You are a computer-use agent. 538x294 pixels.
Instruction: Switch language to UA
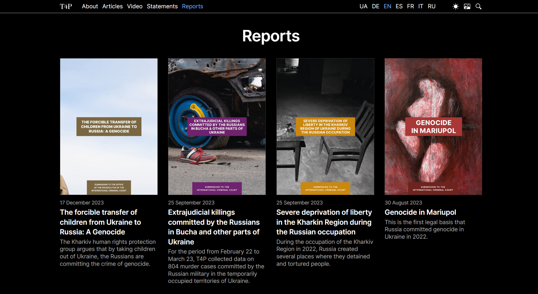[363, 6]
